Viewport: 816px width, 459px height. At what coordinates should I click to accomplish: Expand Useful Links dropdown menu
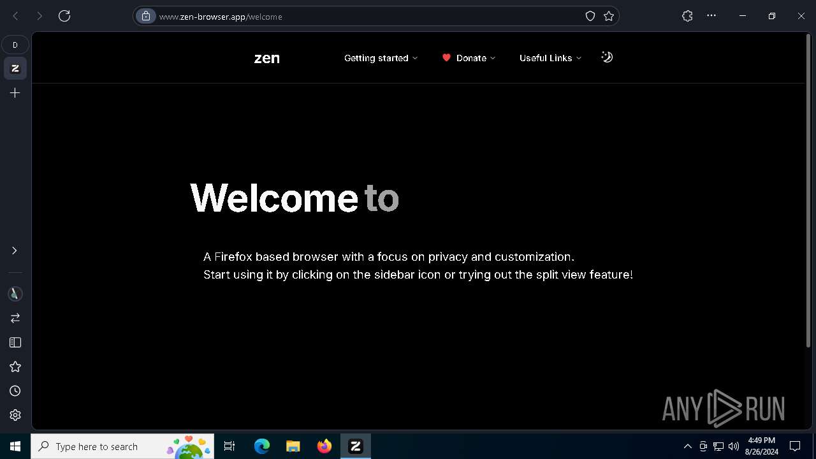point(551,58)
